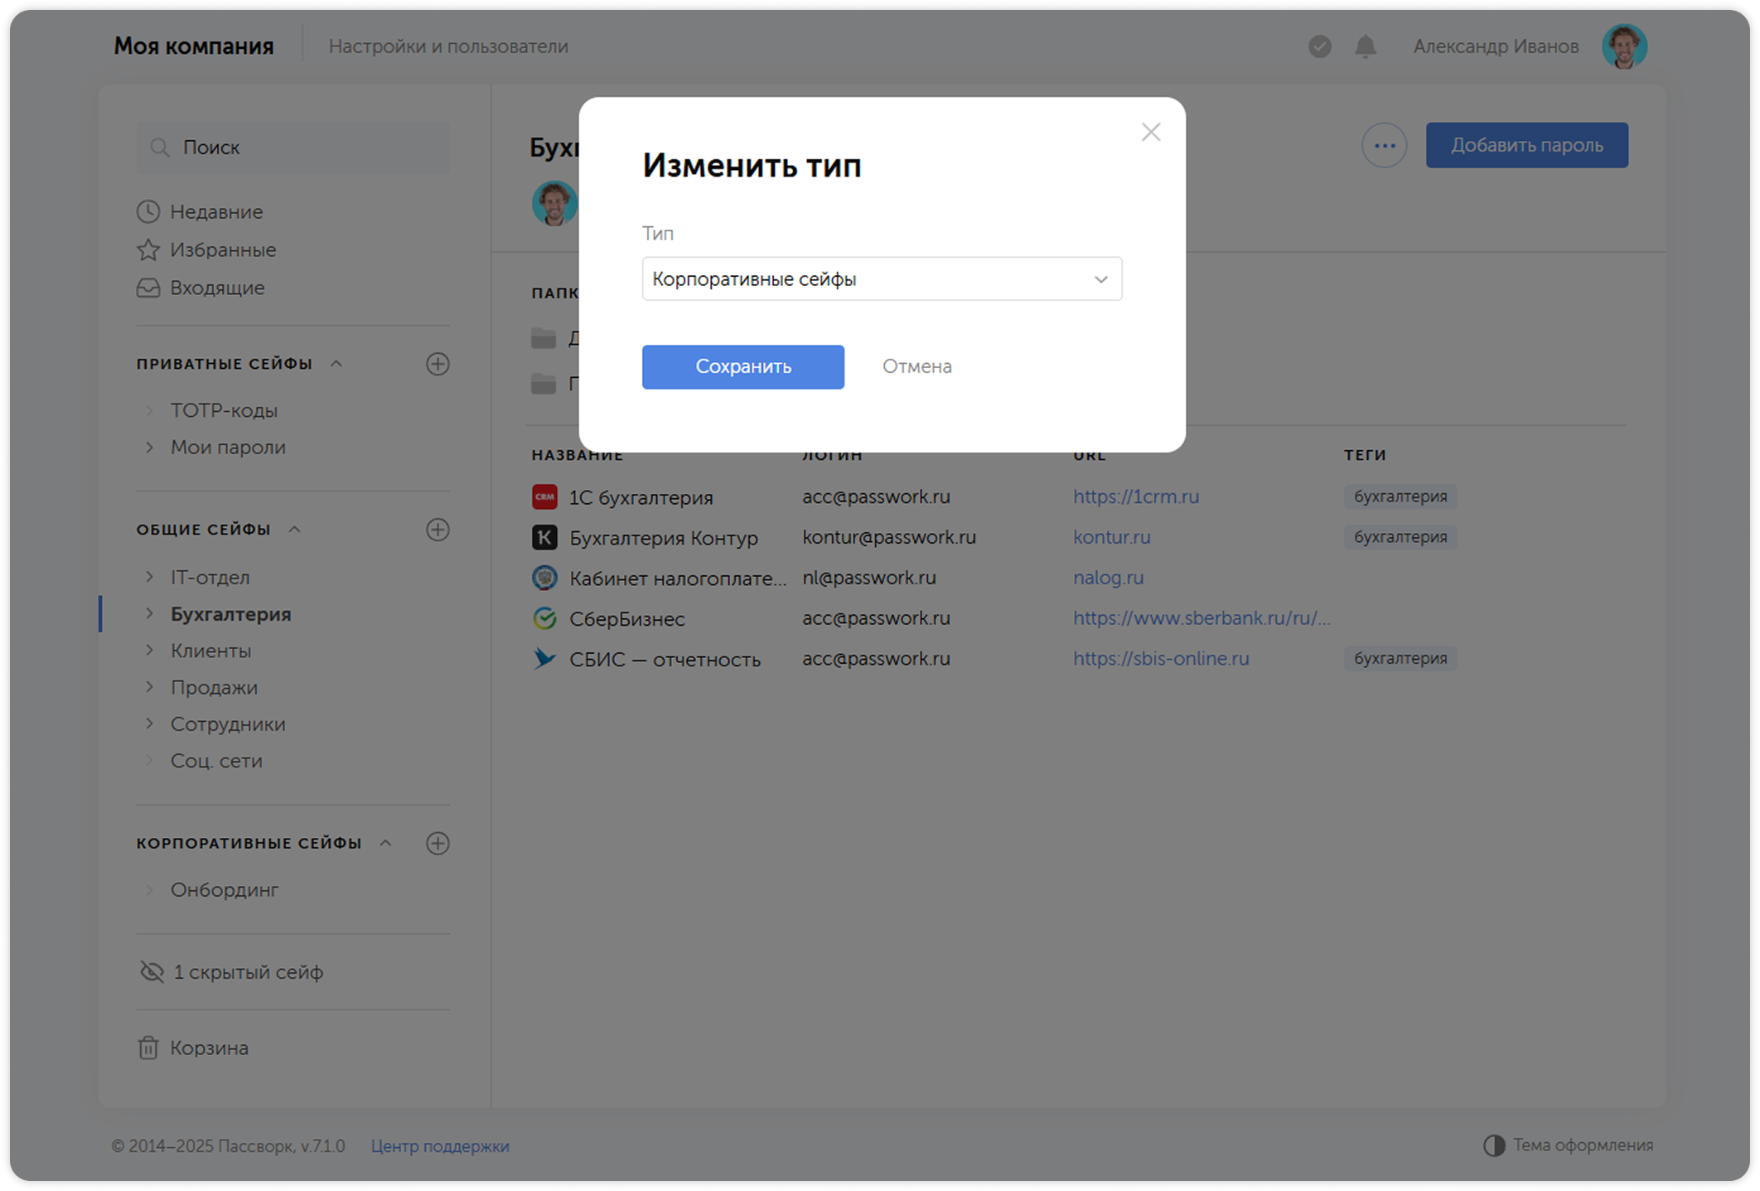Click the Кабинет налогоплательщика emblem icon
This screenshot has width=1760, height=1191.
pyautogui.click(x=544, y=578)
